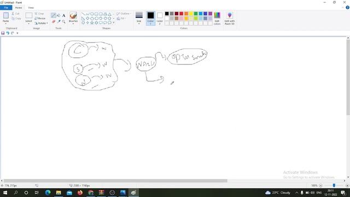Screen dimensions: 350x197
Task: Open taskbar Search
Action: click(x=16, y=193)
